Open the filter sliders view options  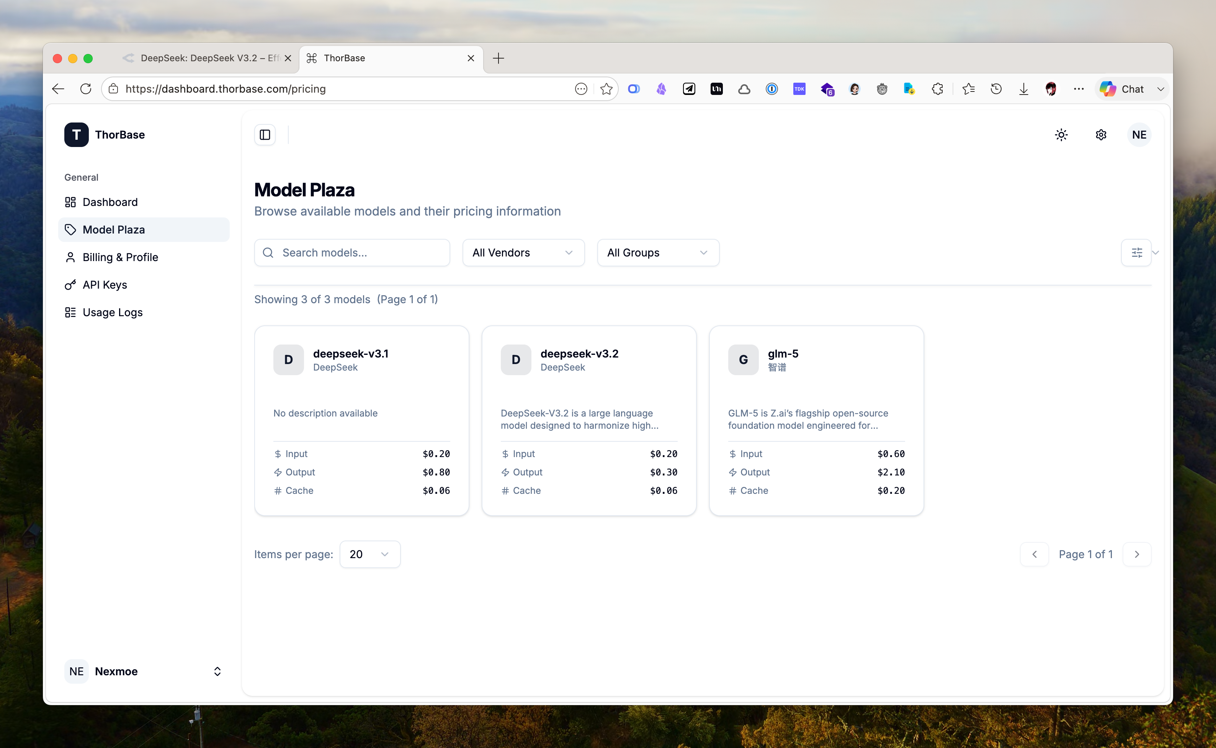point(1136,253)
